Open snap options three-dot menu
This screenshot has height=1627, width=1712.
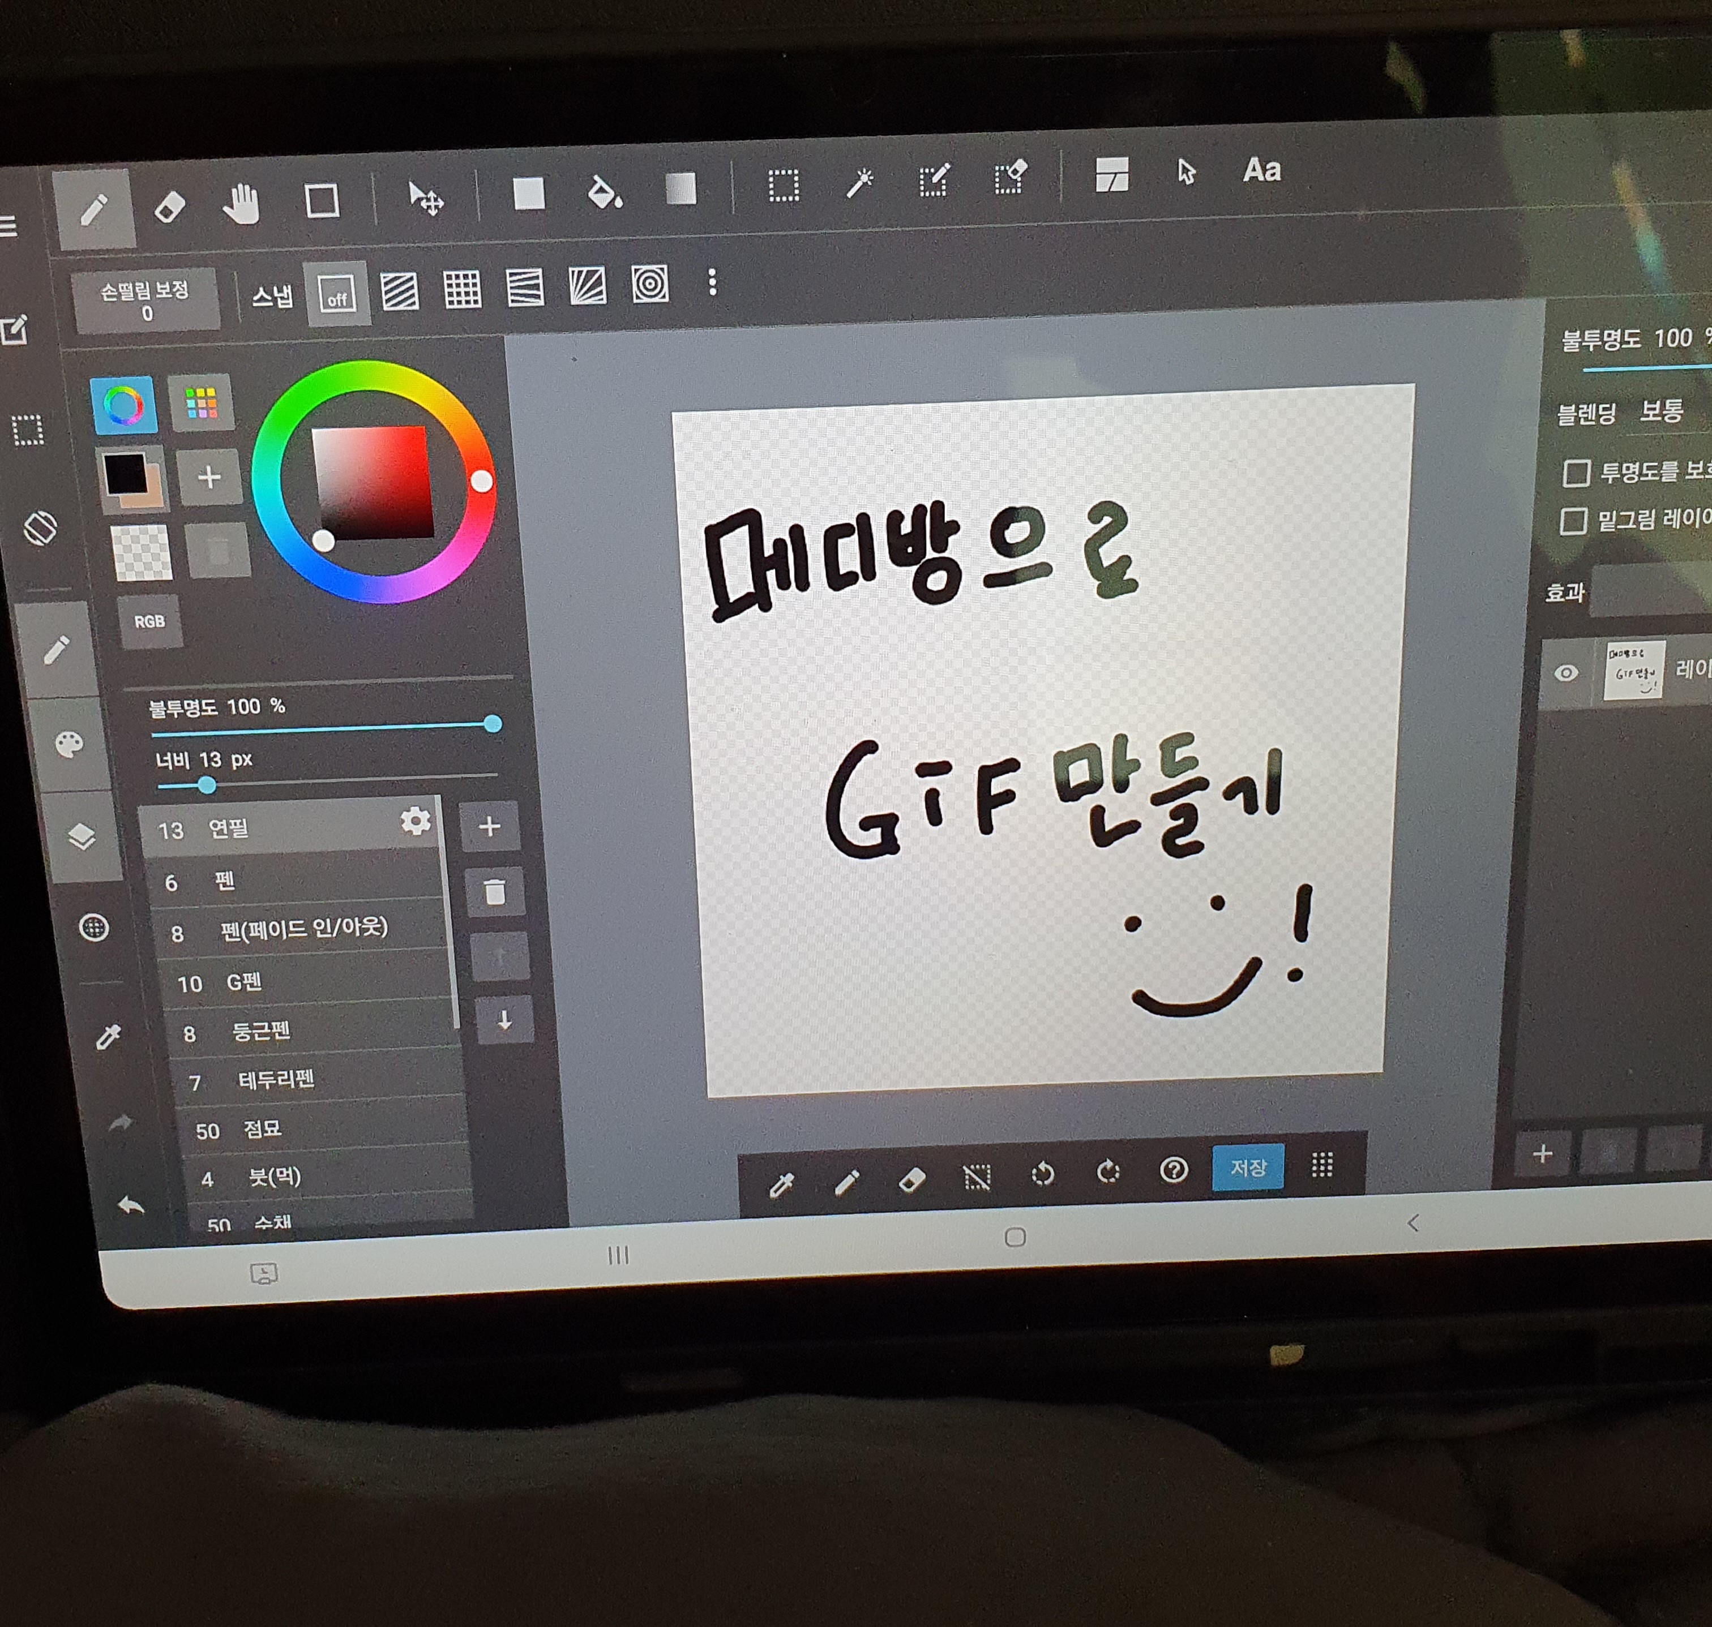pyautogui.click(x=712, y=282)
